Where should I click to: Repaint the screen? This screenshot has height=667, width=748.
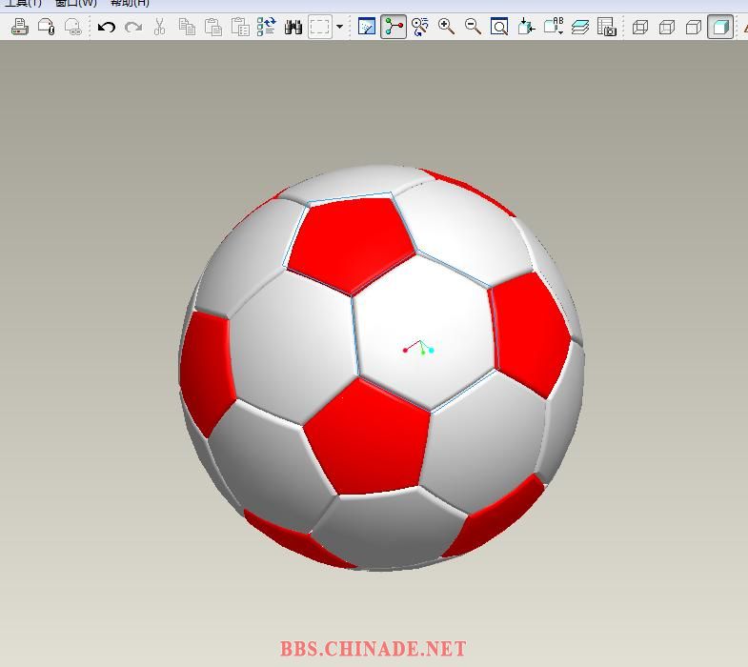[366, 27]
